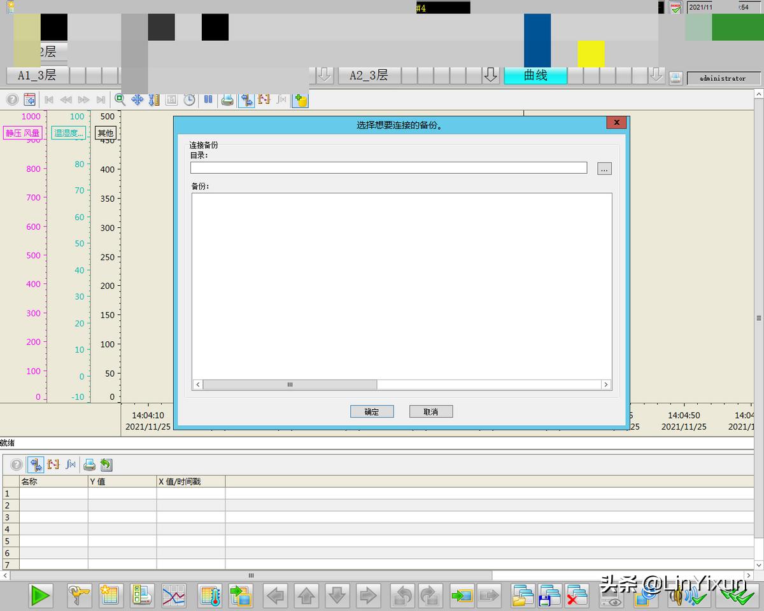Click the connect backup database icon
This screenshot has height=611, width=764.
(x=300, y=99)
